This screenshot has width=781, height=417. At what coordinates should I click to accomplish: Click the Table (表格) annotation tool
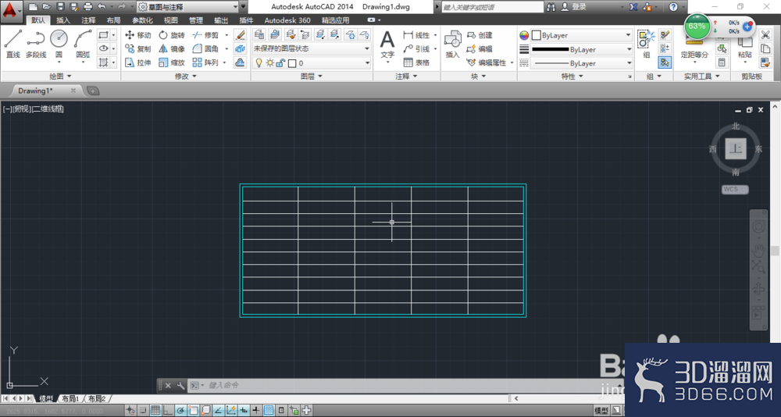pyautogui.click(x=416, y=62)
